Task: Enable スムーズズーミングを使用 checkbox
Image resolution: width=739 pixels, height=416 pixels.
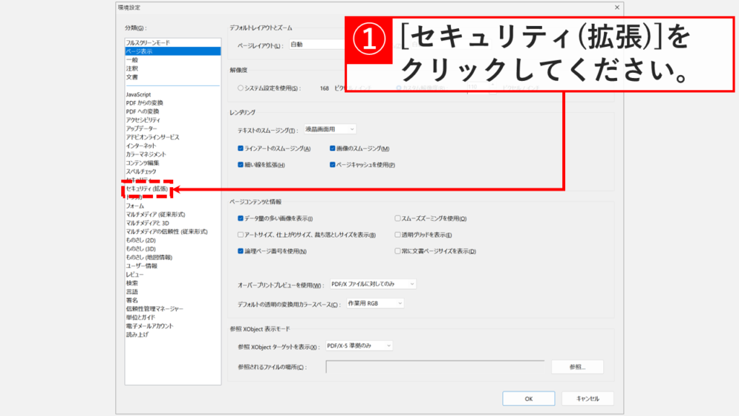Action: coord(398,218)
